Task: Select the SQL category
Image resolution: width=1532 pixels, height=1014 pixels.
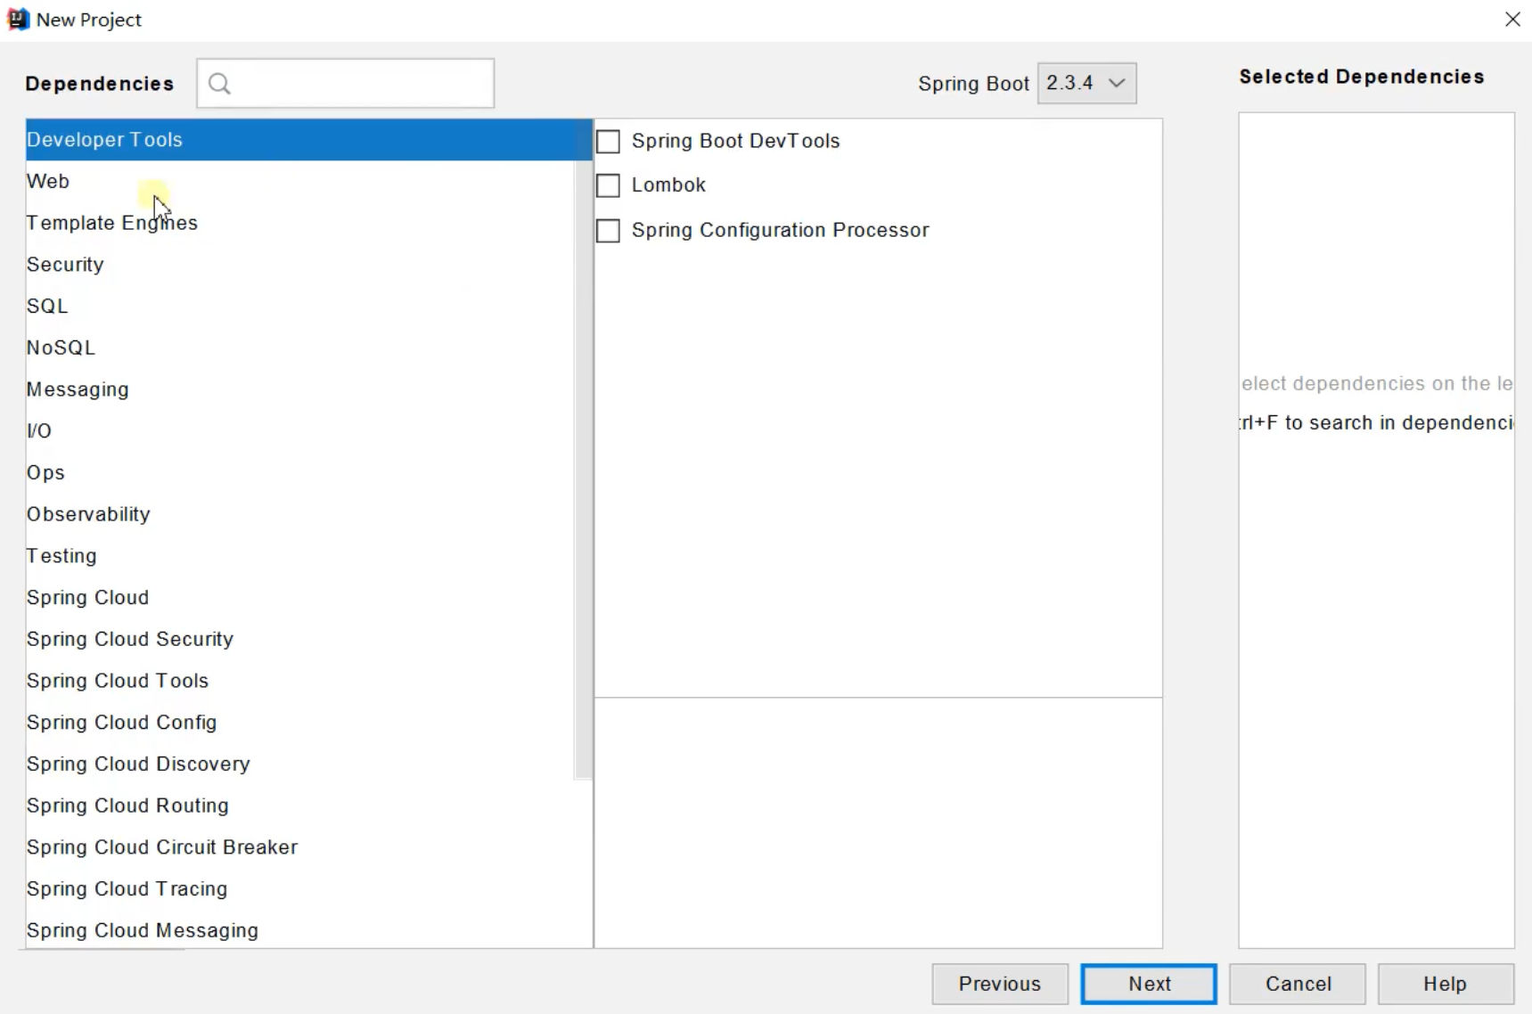Action: tap(46, 306)
